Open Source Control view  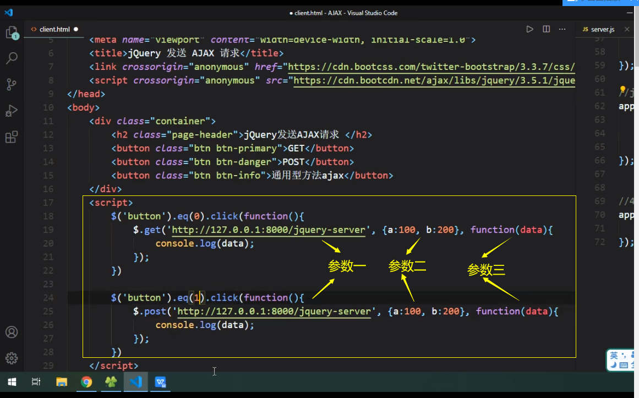(12, 84)
